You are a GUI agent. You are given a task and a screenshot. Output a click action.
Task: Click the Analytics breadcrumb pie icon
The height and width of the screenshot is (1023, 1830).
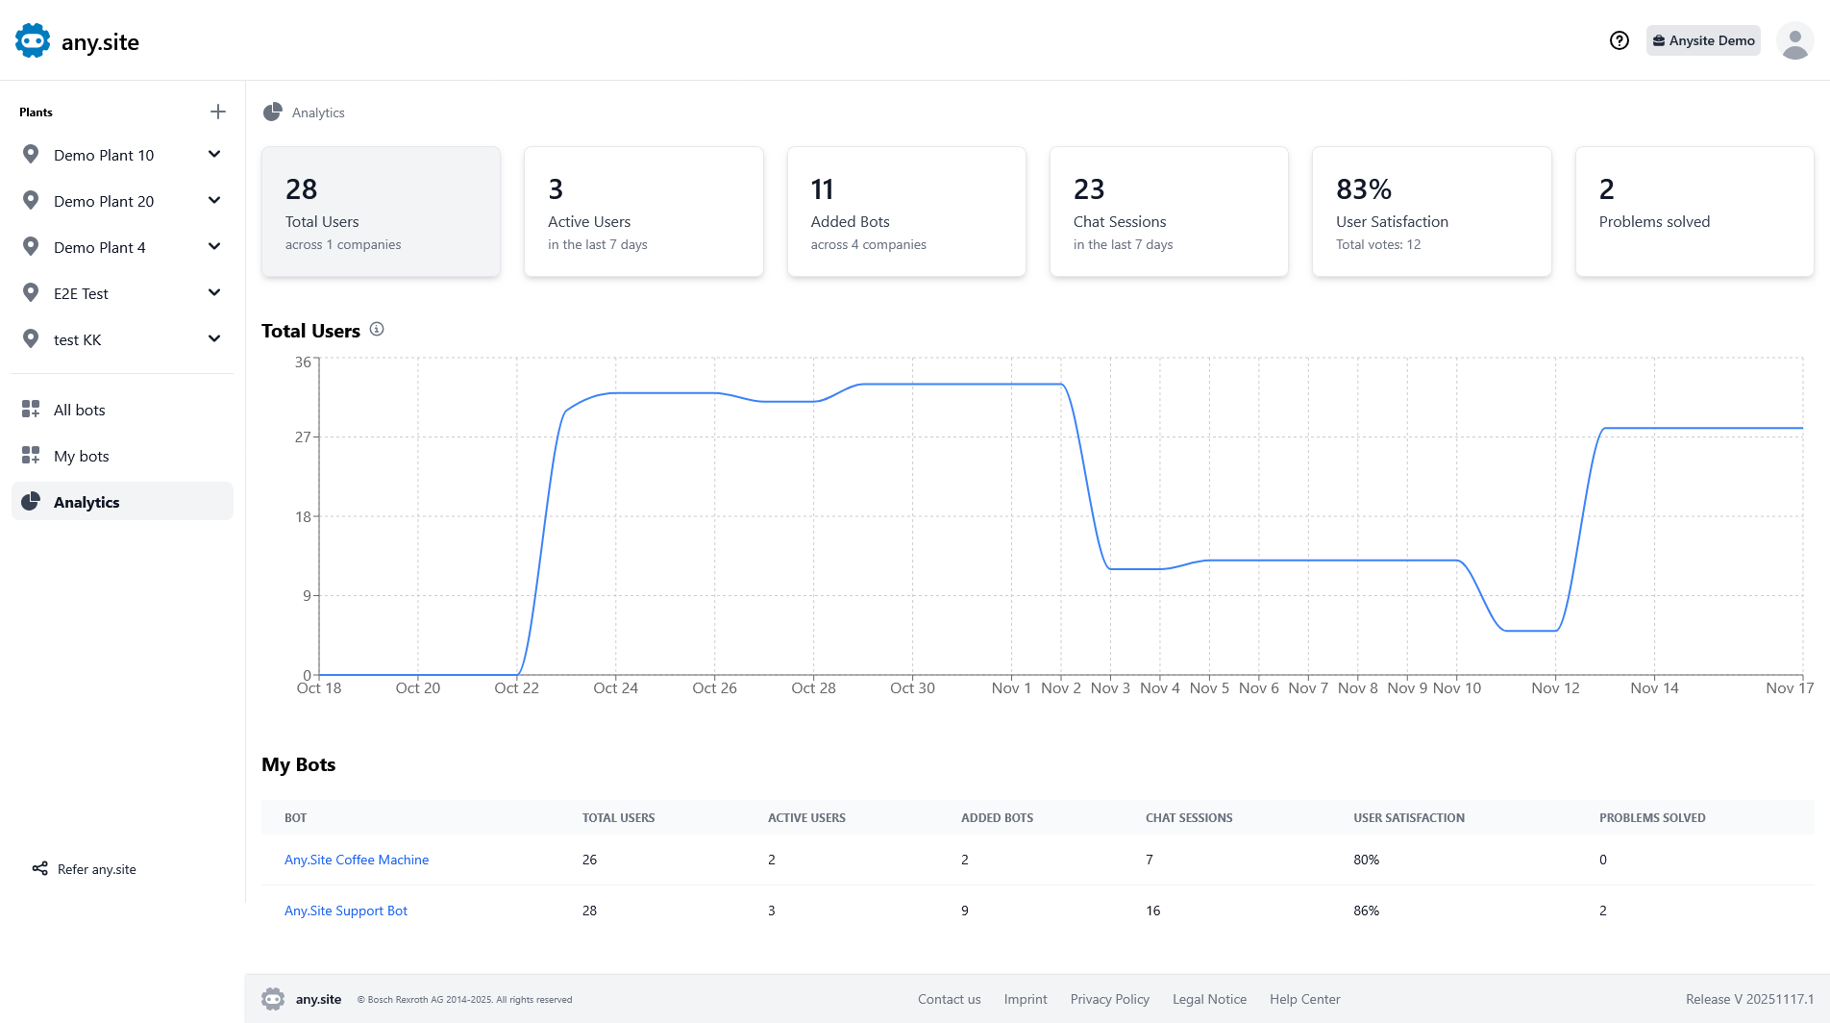(x=273, y=112)
